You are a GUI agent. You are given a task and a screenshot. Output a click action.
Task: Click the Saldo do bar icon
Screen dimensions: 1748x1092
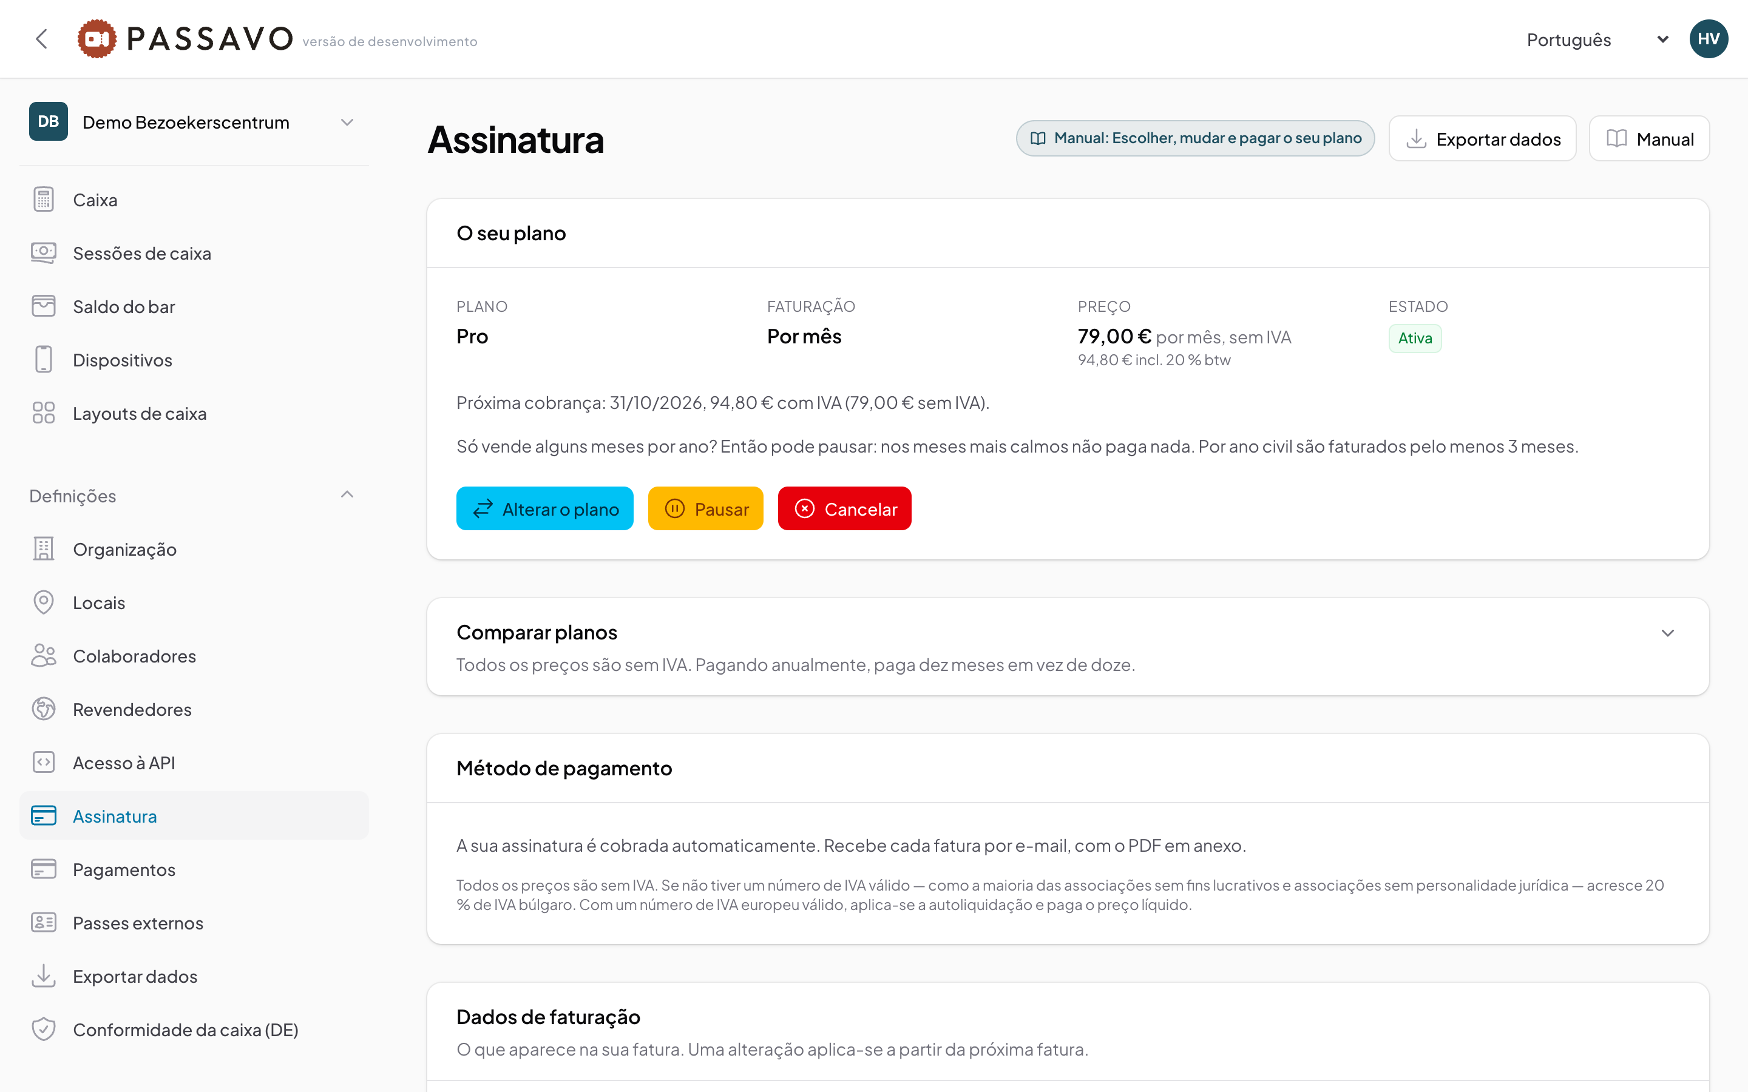(x=43, y=306)
